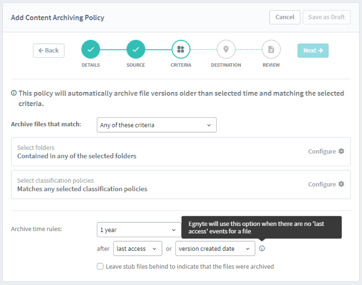Click the Destination location pin icon
Image resolution: width=362 pixels, height=285 pixels.
point(226,49)
